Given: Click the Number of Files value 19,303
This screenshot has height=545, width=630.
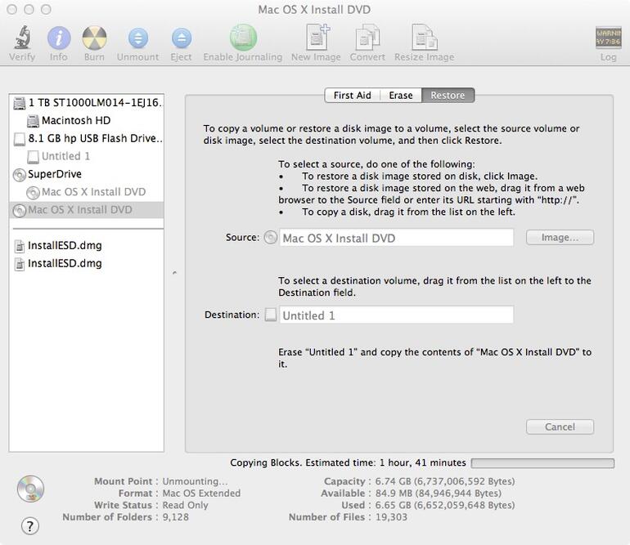Looking at the screenshot, I should [391, 517].
